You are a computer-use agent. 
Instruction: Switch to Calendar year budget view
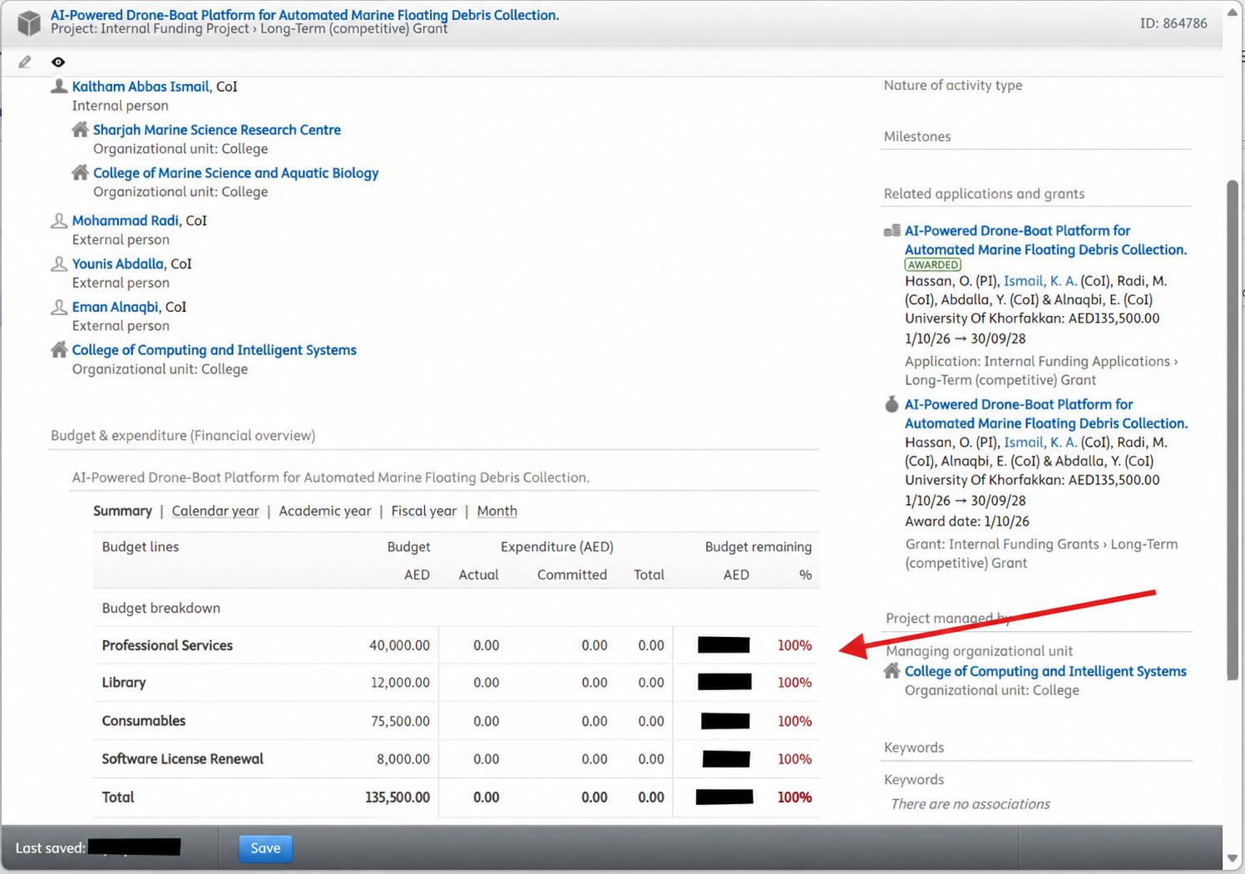[215, 511]
